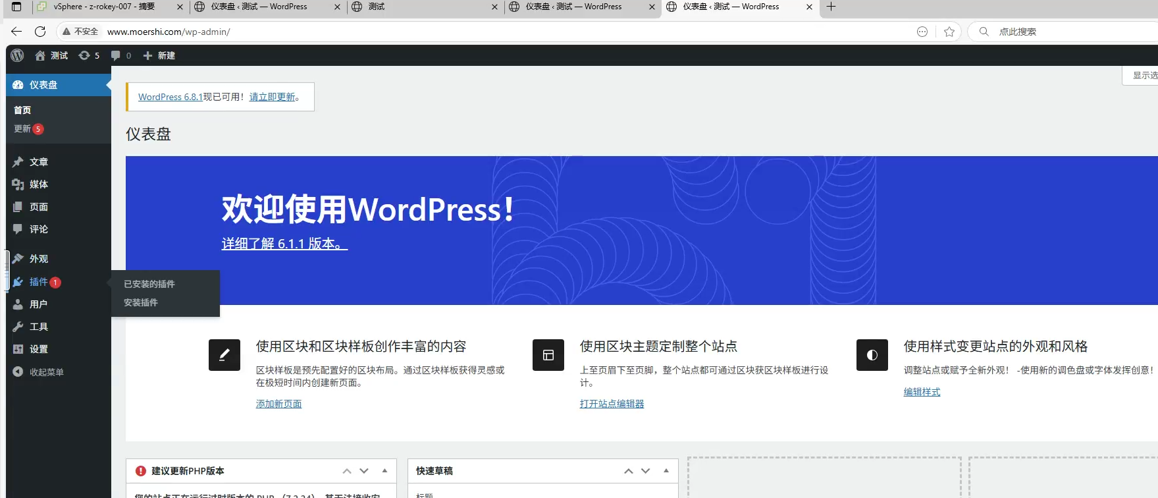
Task: Open the Comments sidebar icon '评论'
Action: coord(18,229)
